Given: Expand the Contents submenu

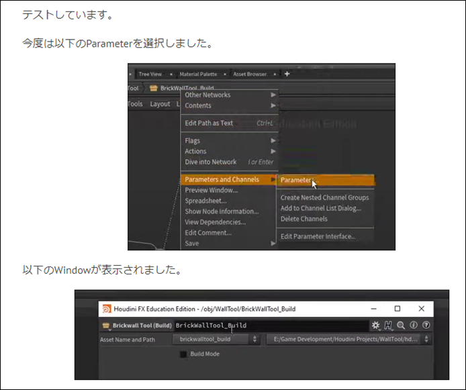Looking at the screenshot, I should [230, 105].
